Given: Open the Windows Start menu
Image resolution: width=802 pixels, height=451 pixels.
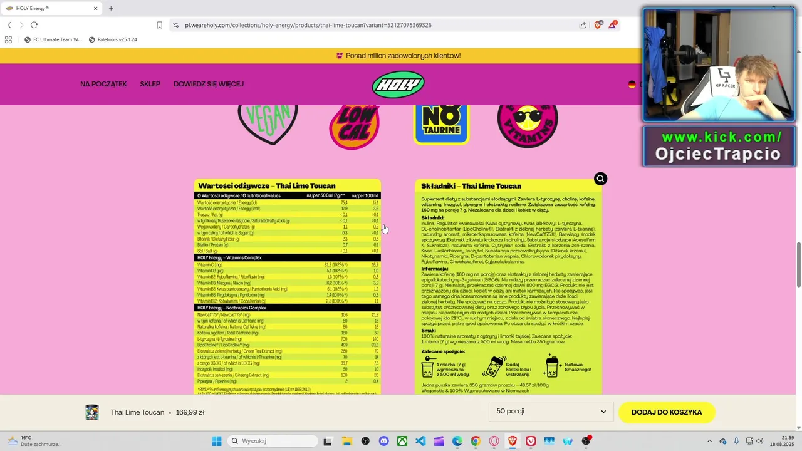Looking at the screenshot, I should [216, 441].
